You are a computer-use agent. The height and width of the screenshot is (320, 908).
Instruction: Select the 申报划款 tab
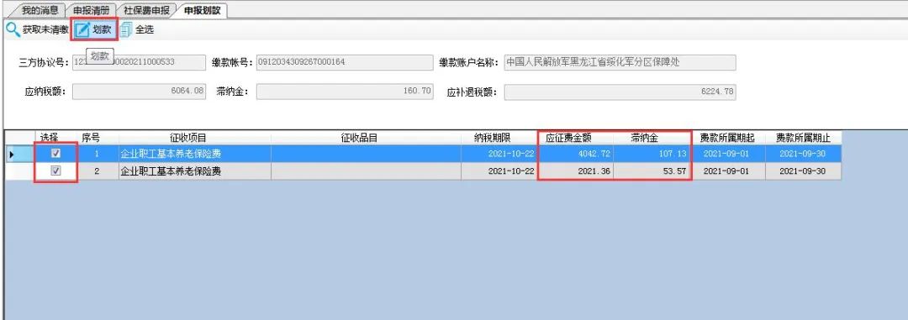click(202, 10)
